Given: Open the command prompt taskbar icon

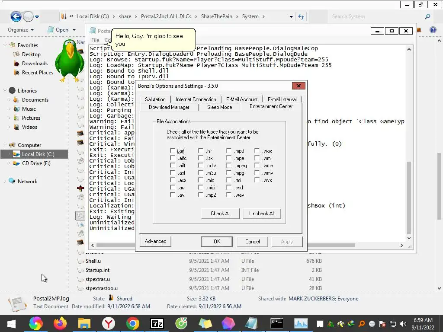Looking at the screenshot, I should point(276,323).
